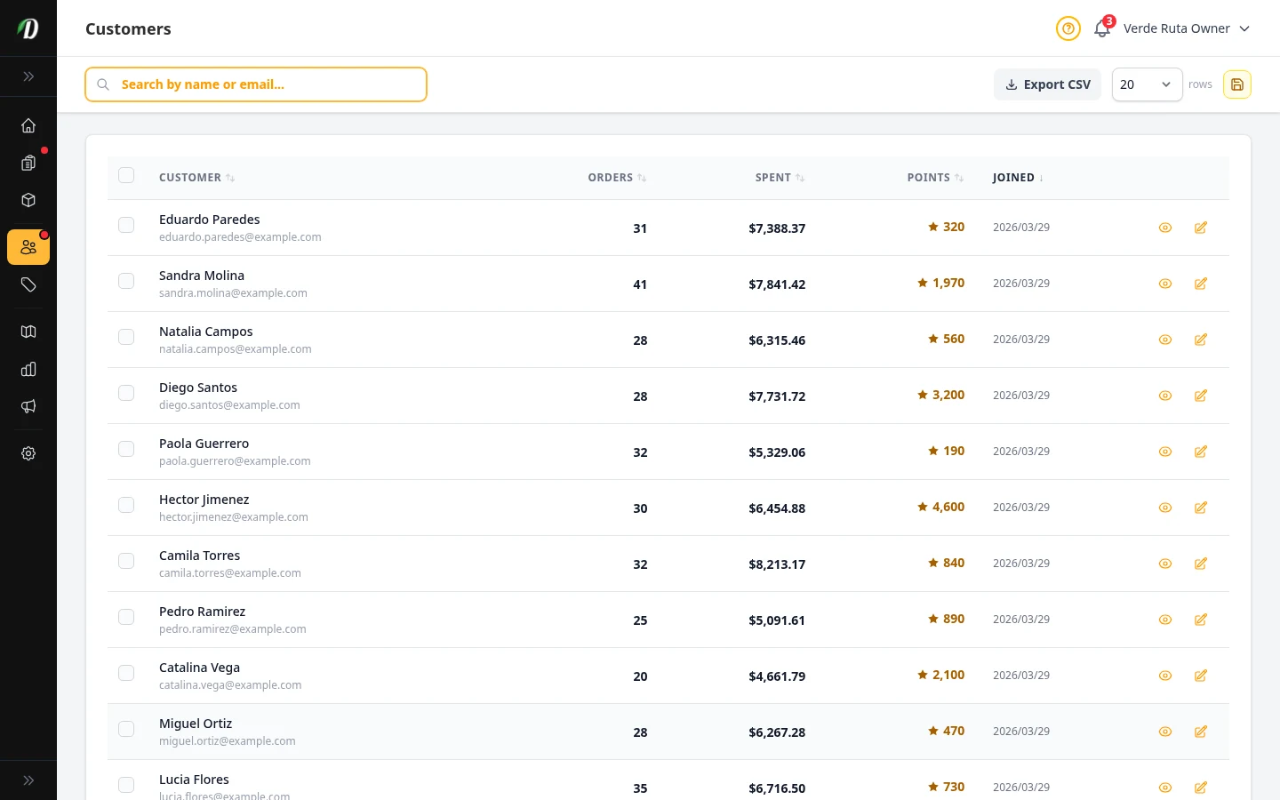Check the checkbox beside Catalina Vega
Screen dimensions: 1280x800
click(x=126, y=673)
